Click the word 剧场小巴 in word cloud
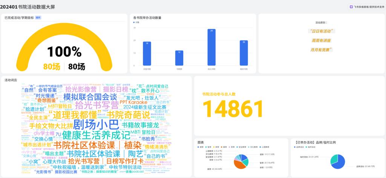The image size is (386, 178). [x=96, y=124]
